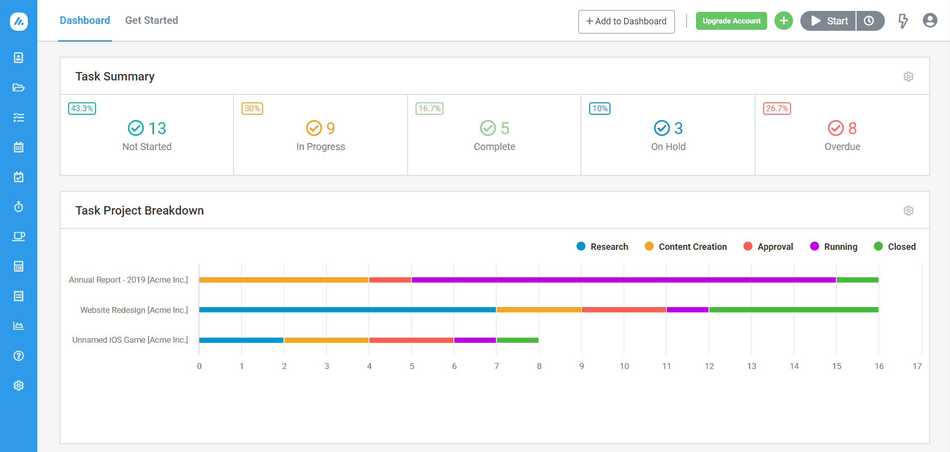Open Timesheets via the calendar-check icon
The image size is (950, 452).
(x=18, y=177)
